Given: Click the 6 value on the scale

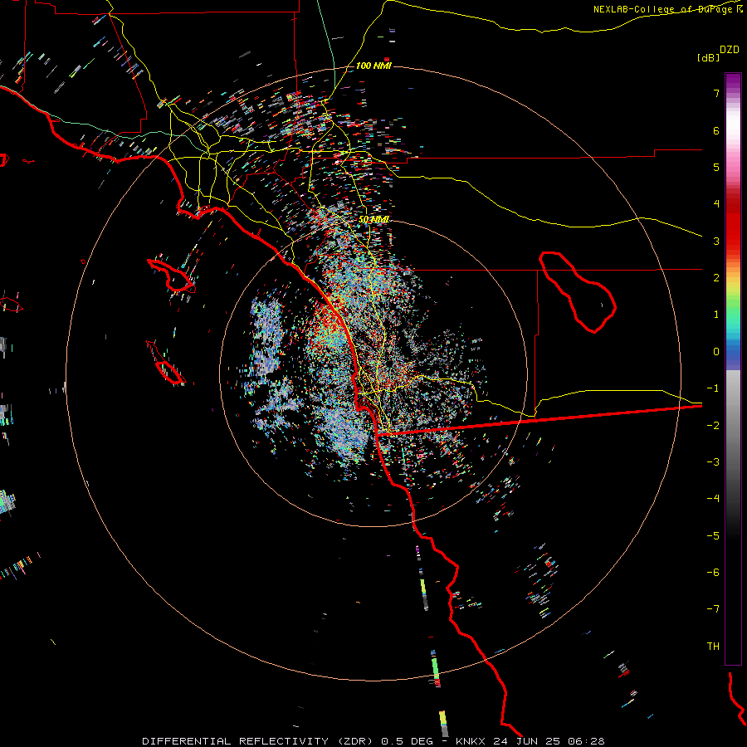Looking at the screenshot, I should [x=716, y=130].
